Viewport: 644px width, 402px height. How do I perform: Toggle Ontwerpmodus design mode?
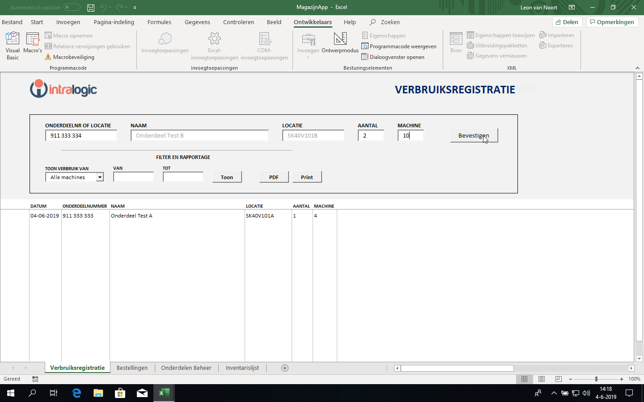(340, 43)
